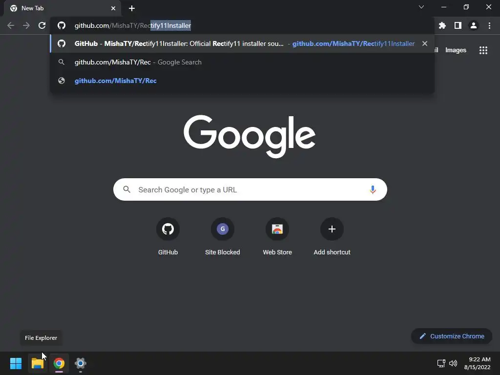Viewport: 500px width, 375px height.
Task: Open File Explorer from the taskbar
Action: [37, 363]
